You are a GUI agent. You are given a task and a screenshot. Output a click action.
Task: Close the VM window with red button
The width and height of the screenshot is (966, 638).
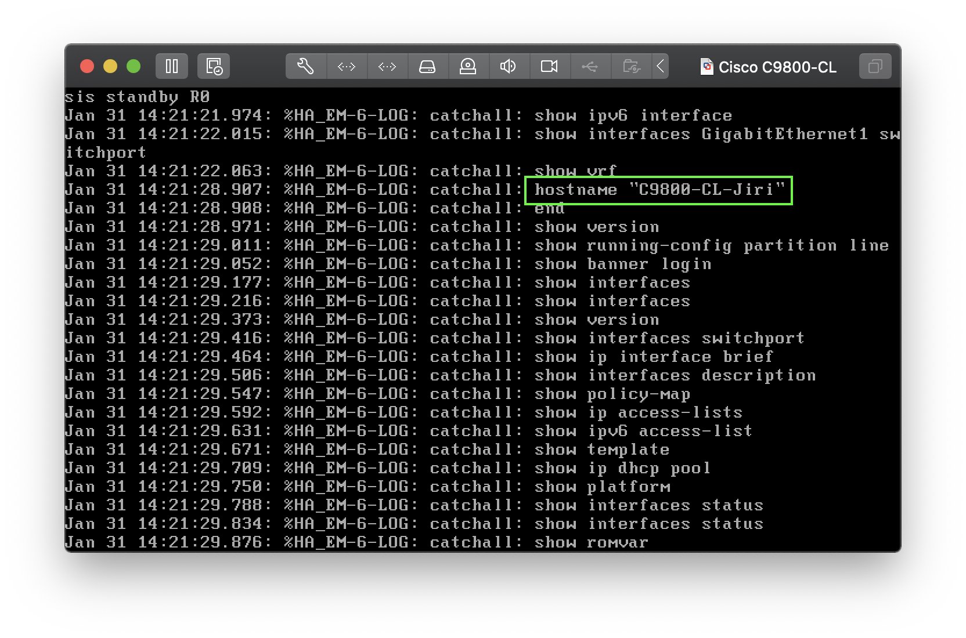tap(87, 66)
